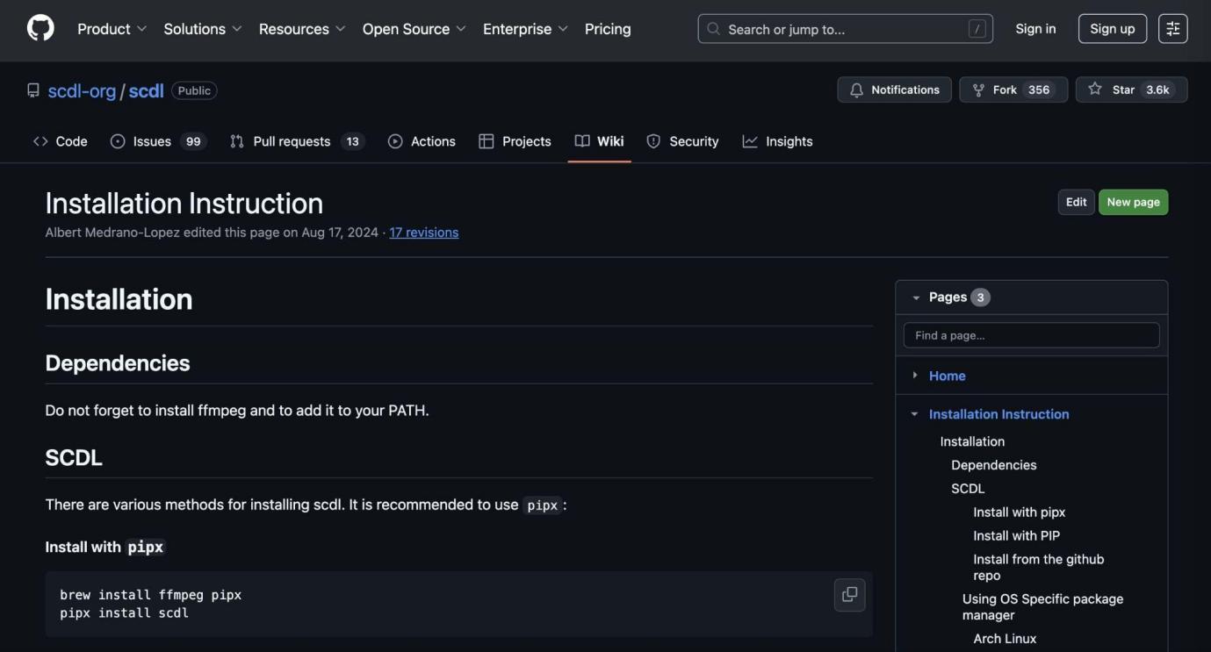This screenshot has width=1211, height=652.
Task: Focus the Search or jump to field
Action: tap(845, 29)
